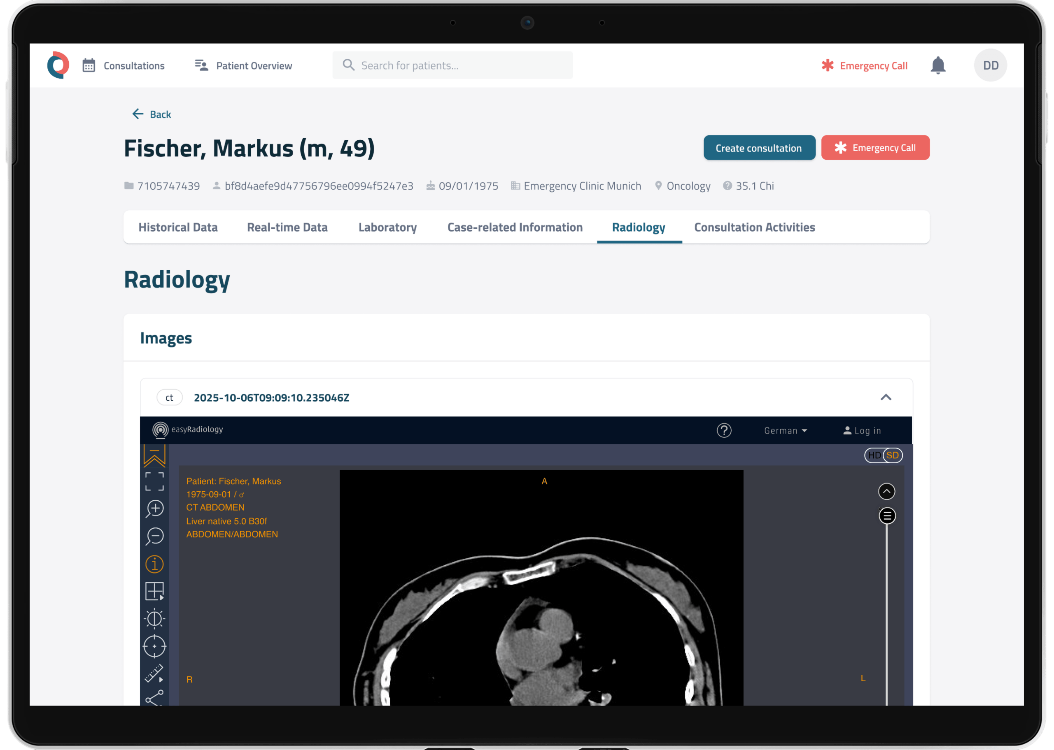
Task: Click the Emergency Clinic Munich label
Action: coord(582,186)
